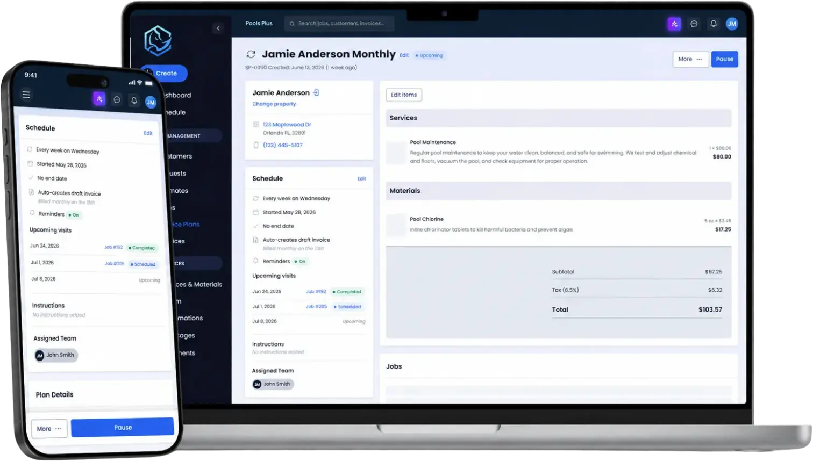Open the notifications bell on laptop

pyautogui.click(x=714, y=24)
